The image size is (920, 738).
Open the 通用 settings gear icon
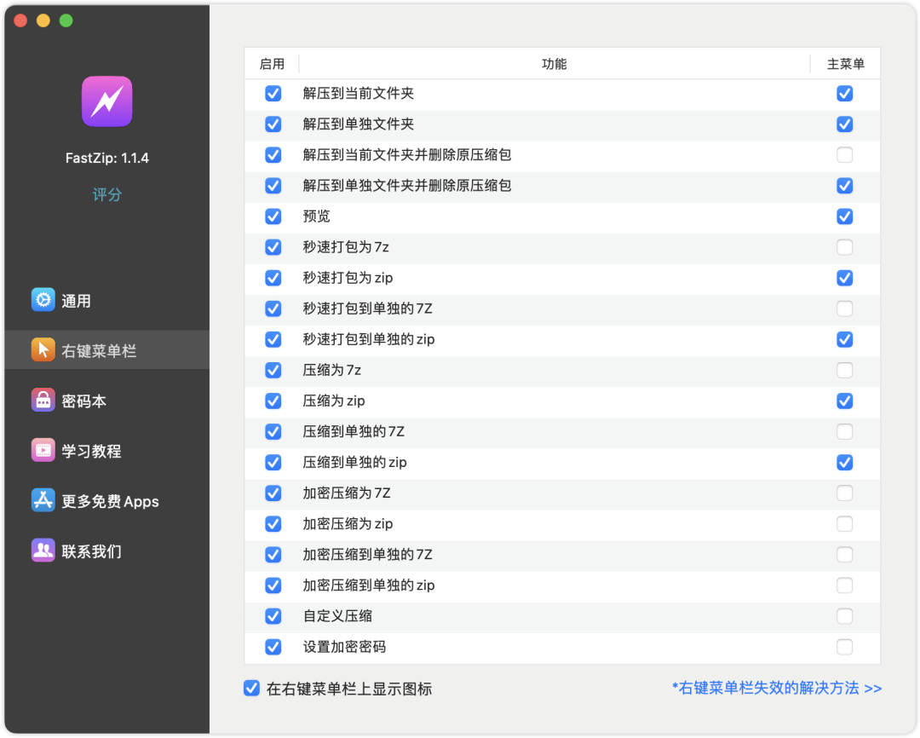point(43,300)
